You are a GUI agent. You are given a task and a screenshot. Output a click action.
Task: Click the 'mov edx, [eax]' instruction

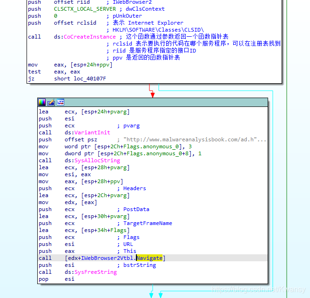click(x=68, y=202)
